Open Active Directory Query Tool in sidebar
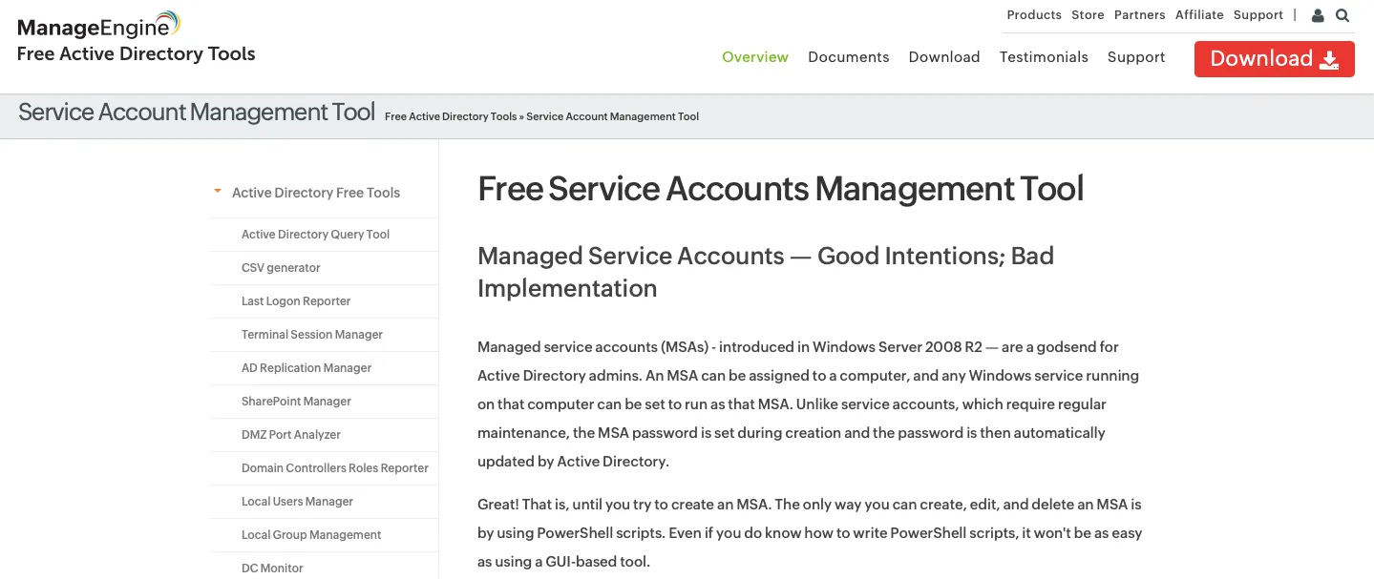The height and width of the screenshot is (579, 1374). tap(315, 235)
